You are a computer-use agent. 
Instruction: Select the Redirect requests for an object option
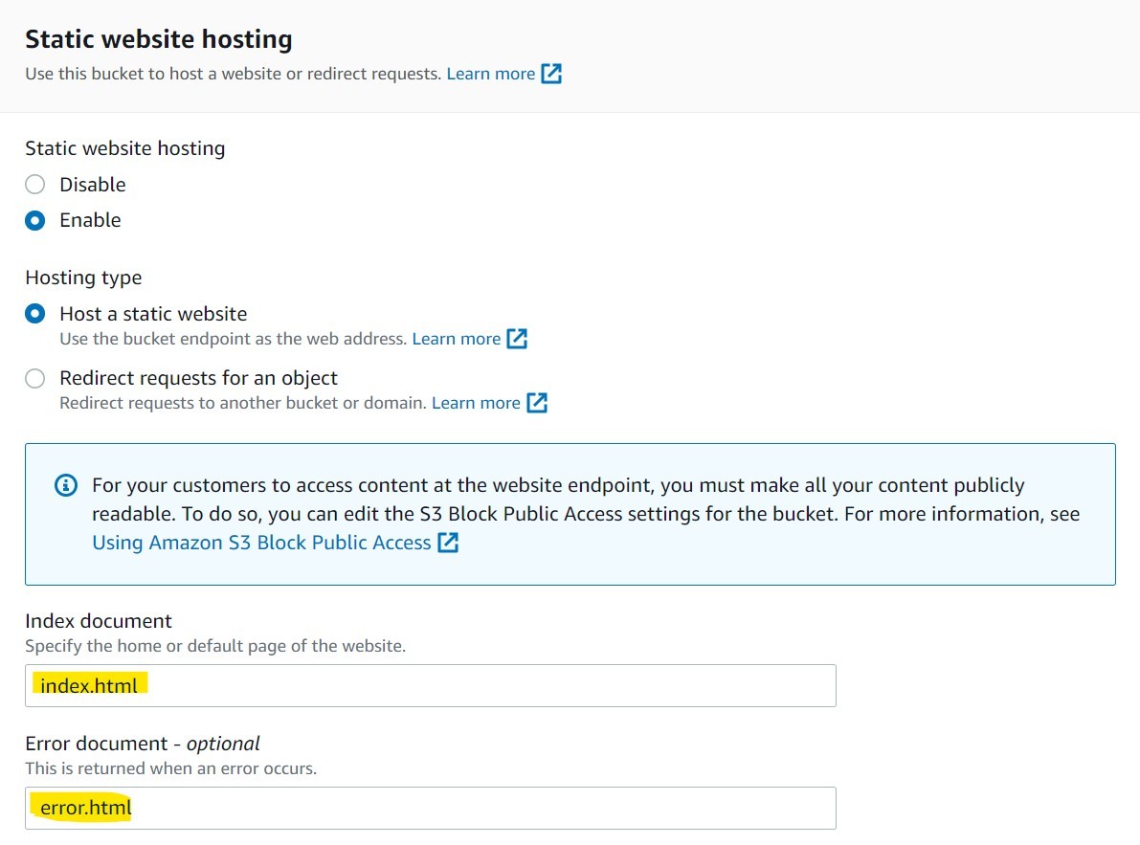(34, 378)
